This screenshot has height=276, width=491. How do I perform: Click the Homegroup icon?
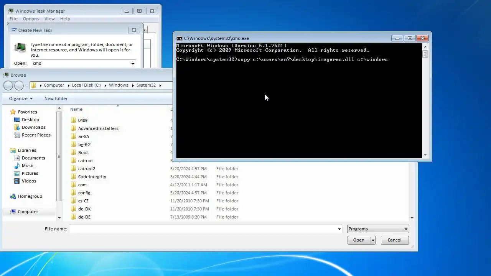coord(13,196)
